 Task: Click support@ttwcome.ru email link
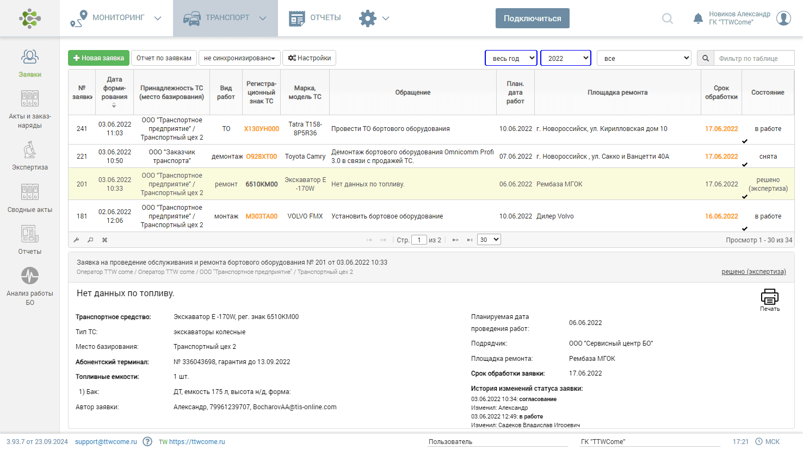106,442
